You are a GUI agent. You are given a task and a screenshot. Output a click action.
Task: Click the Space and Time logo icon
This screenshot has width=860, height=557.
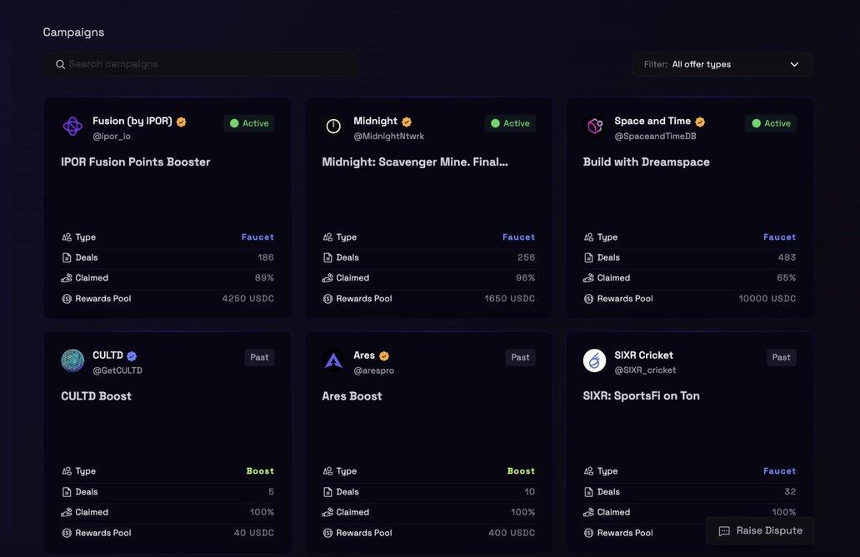pyautogui.click(x=594, y=127)
